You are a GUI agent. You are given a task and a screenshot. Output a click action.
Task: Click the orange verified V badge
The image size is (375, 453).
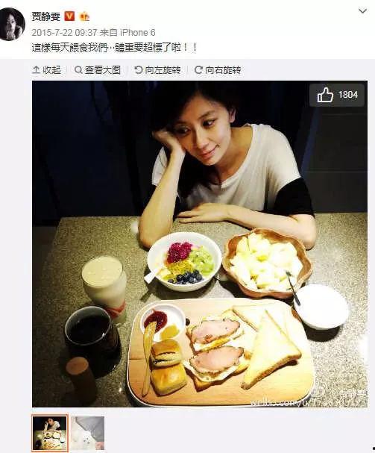click(x=69, y=16)
